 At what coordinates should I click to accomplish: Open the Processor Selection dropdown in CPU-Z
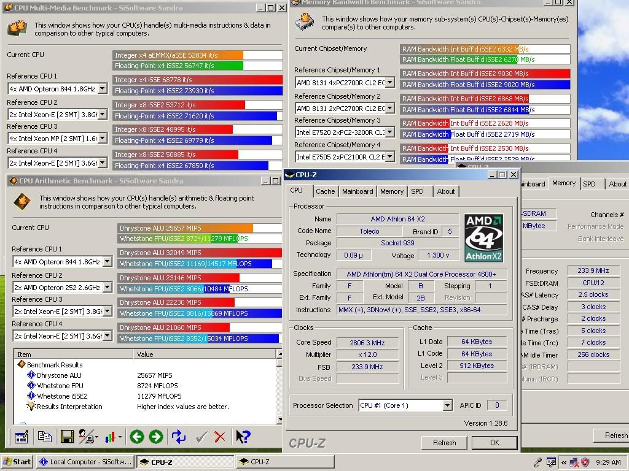click(447, 405)
